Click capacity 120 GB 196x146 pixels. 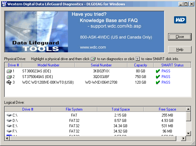[x=141, y=82]
